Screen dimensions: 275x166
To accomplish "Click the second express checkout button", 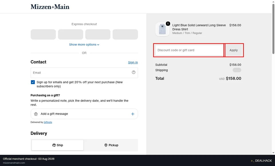I will click(x=70, y=34).
